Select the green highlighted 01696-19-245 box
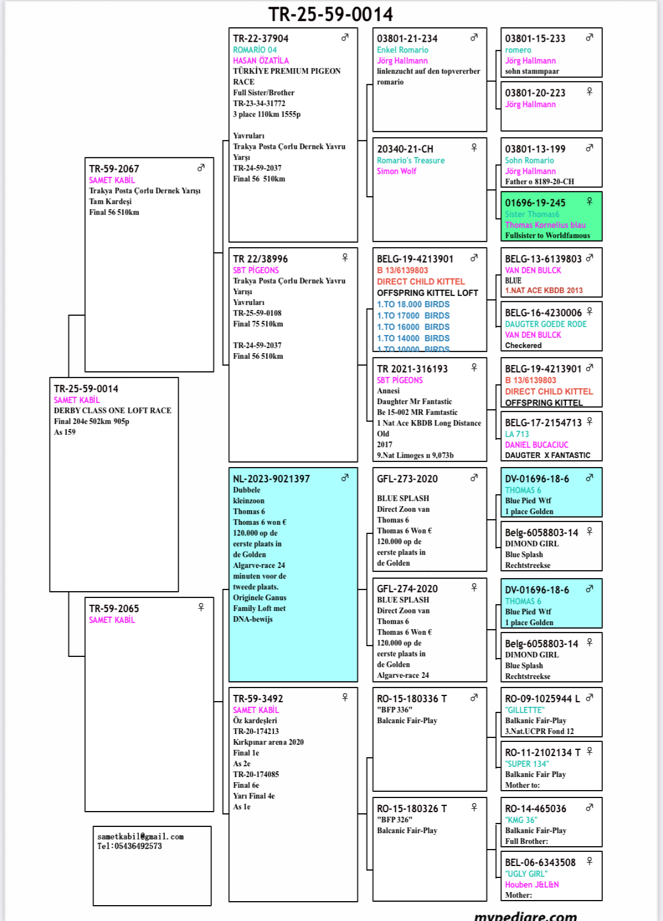 pos(551,217)
